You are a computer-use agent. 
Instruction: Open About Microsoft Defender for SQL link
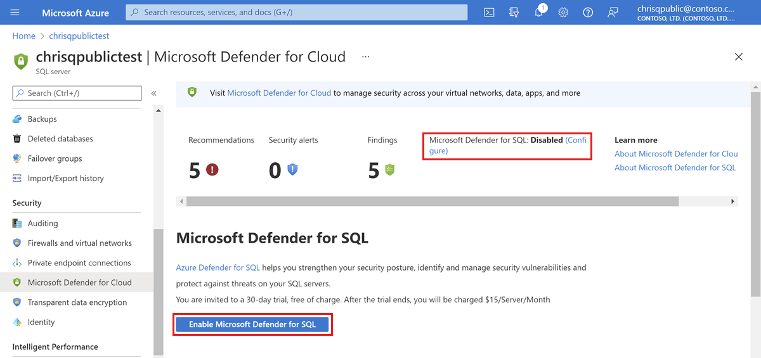click(x=675, y=167)
